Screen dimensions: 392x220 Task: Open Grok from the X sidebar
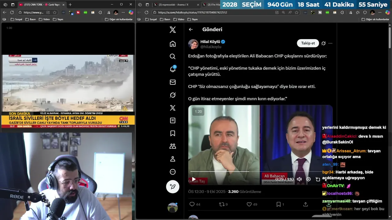pyautogui.click(x=173, y=95)
